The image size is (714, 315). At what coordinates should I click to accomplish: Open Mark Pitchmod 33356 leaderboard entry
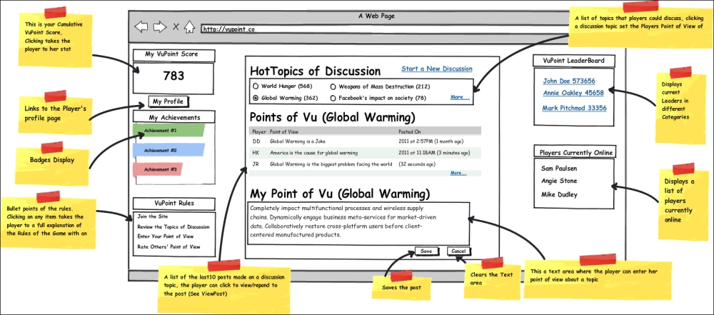pyautogui.click(x=574, y=108)
